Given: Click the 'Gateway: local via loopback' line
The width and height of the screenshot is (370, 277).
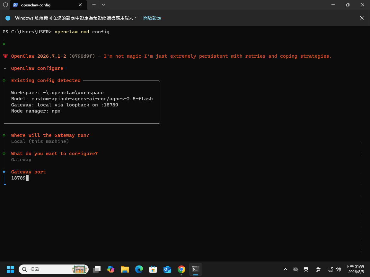Looking at the screenshot, I should click(x=65, y=105).
